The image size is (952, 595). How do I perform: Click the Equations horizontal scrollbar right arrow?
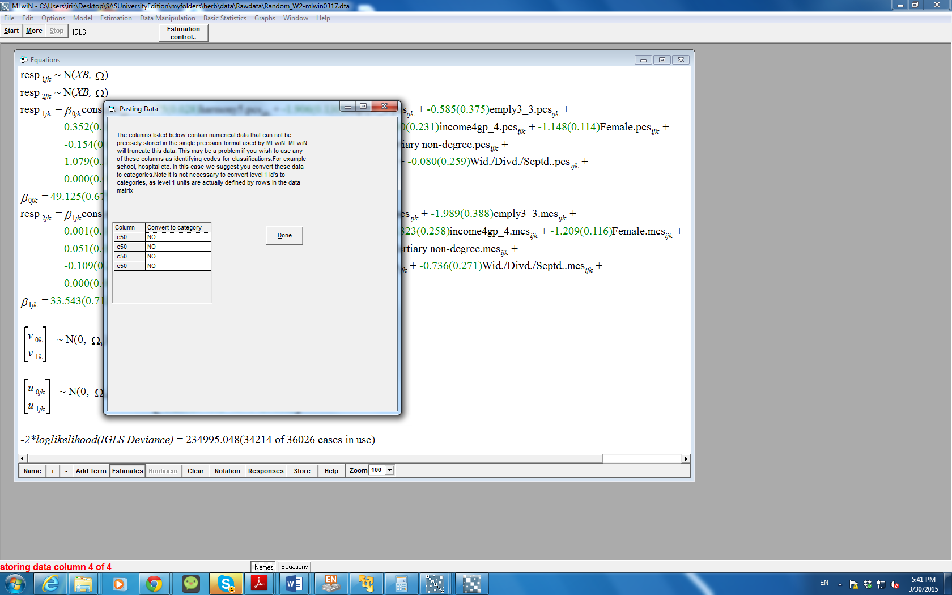[686, 458]
